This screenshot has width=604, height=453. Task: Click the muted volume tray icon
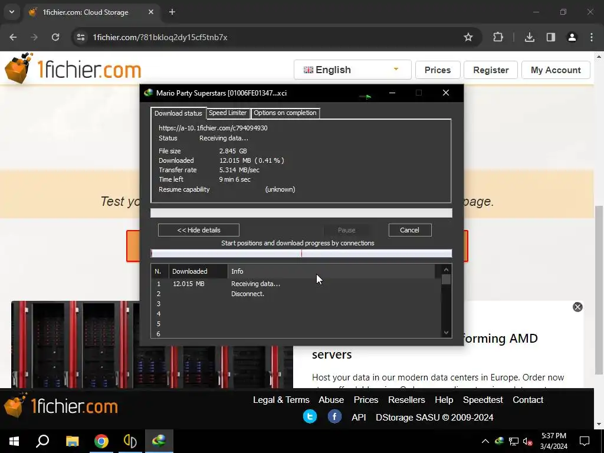(527, 441)
